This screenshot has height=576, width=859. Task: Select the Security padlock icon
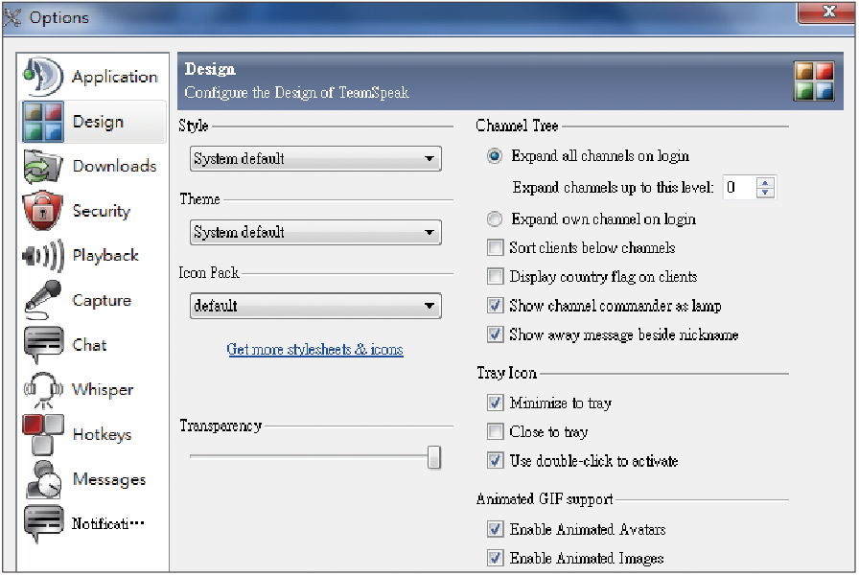[43, 211]
